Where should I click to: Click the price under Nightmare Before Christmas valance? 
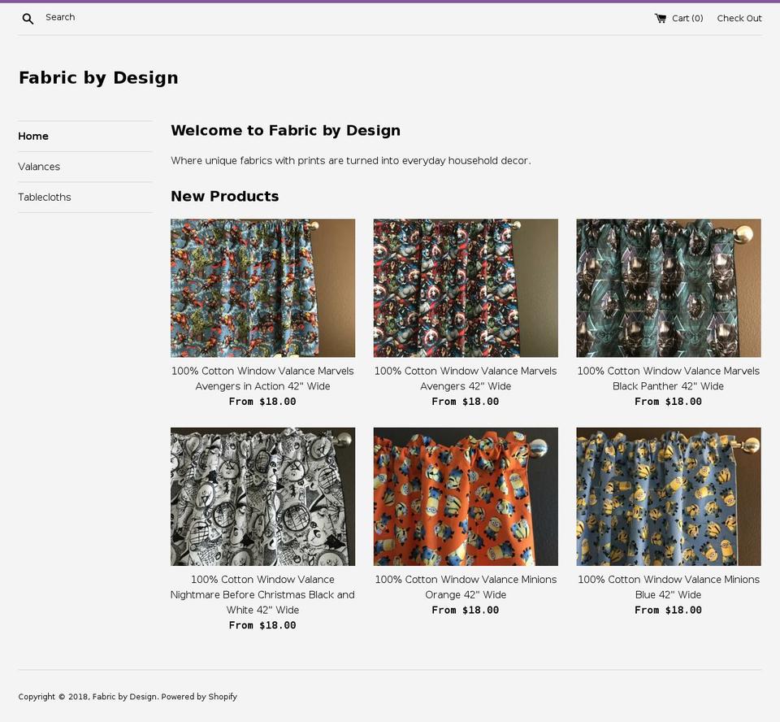pyautogui.click(x=262, y=625)
